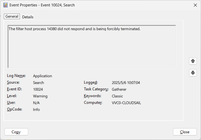Image resolution: width=201 pixels, height=140 pixels.
Task: Go to next event with down arrow
Action: [193, 73]
